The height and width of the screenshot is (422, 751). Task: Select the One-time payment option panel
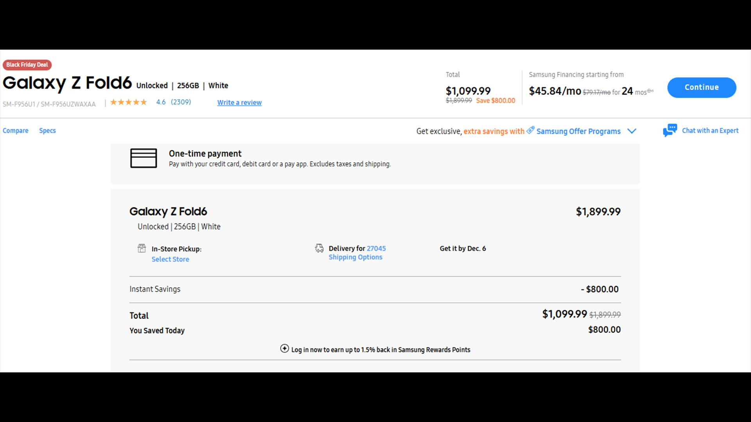pyautogui.click(x=375, y=164)
